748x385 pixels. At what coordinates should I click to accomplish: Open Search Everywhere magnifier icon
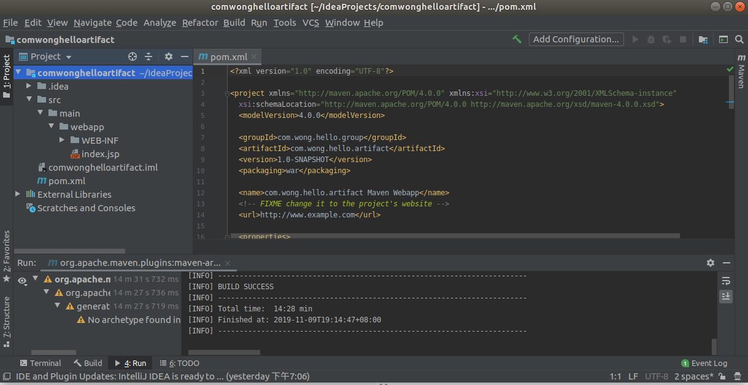tap(739, 39)
